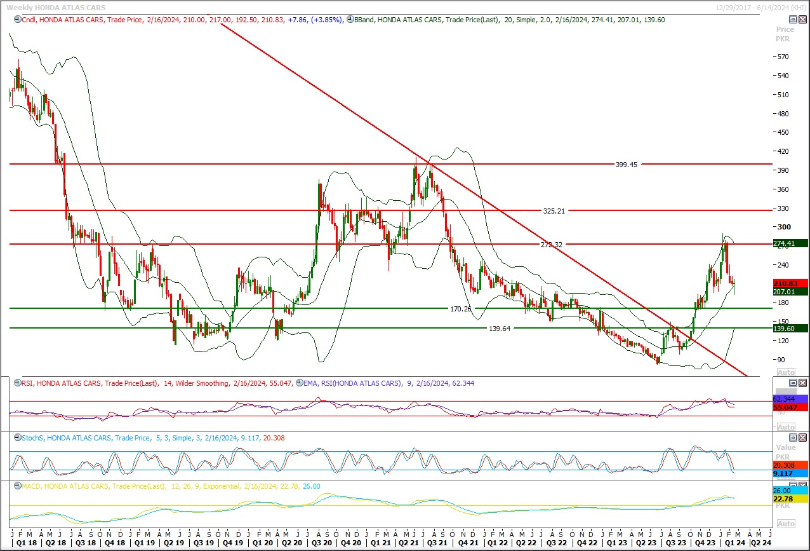
Task: Toggle Auto scaling on the RSI axis
Action: (x=785, y=426)
